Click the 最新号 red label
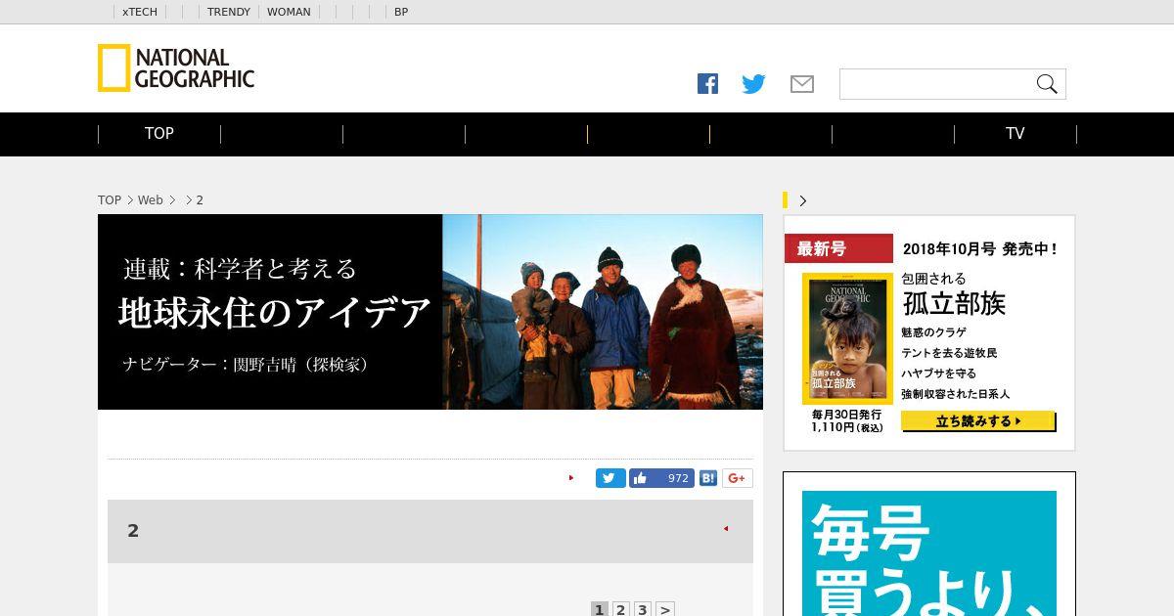 (x=838, y=248)
